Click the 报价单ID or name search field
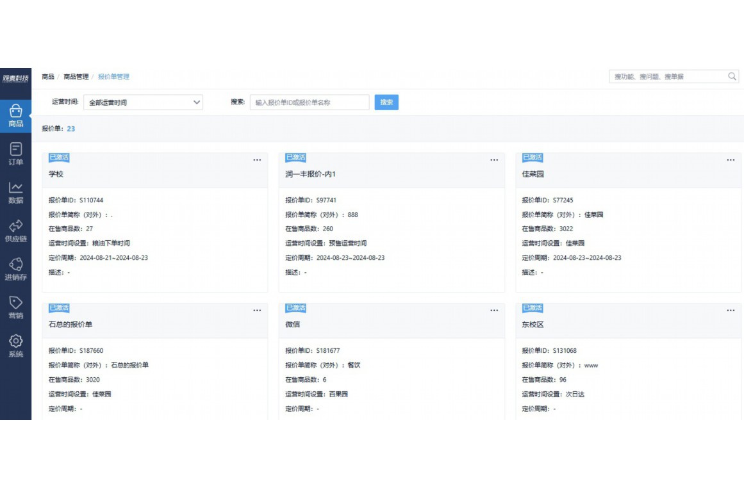Image resolution: width=744 pixels, height=488 pixels. [310, 102]
